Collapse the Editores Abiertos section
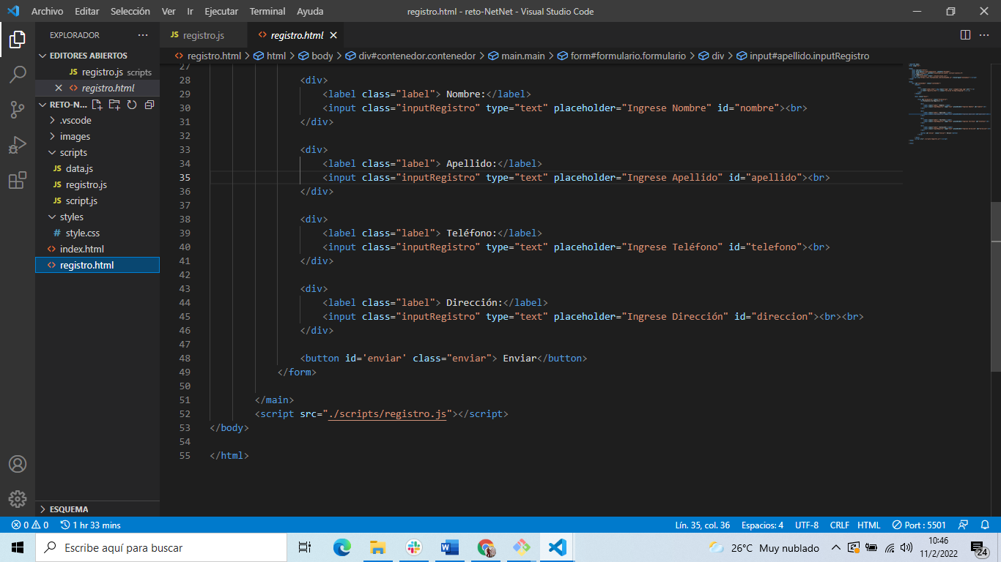This screenshot has height=562, width=1001. pyautogui.click(x=97, y=56)
